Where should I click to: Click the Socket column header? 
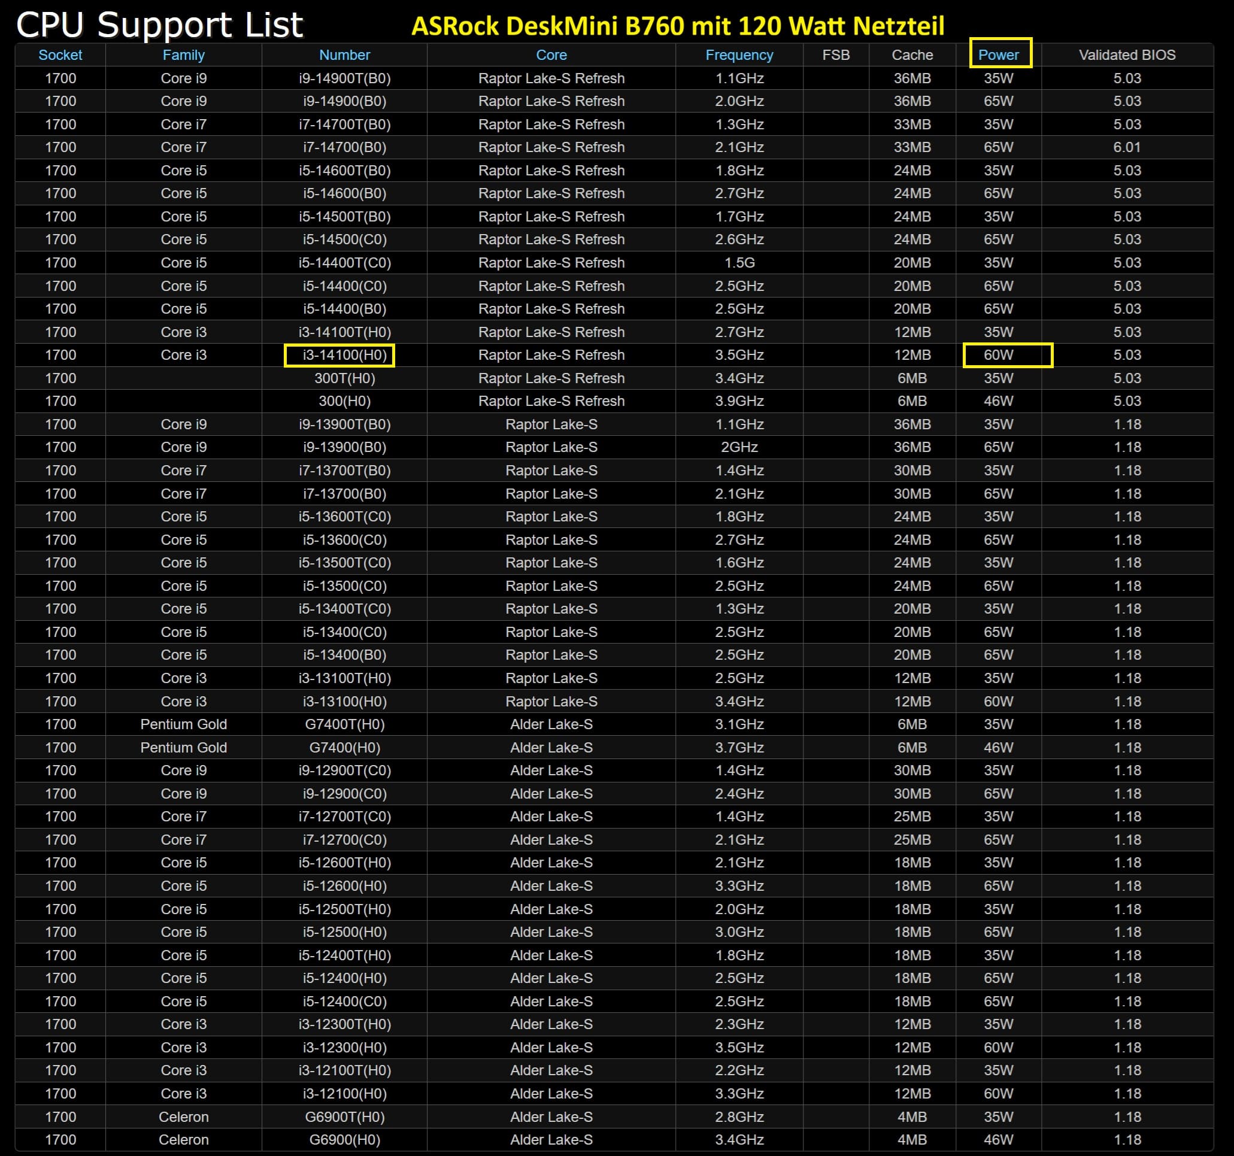[x=60, y=54]
